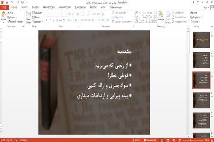Image resolution: width=214 pixels, height=142 pixels.
Task: Switch to the ANIMATIONS tab
Action: [65, 7]
